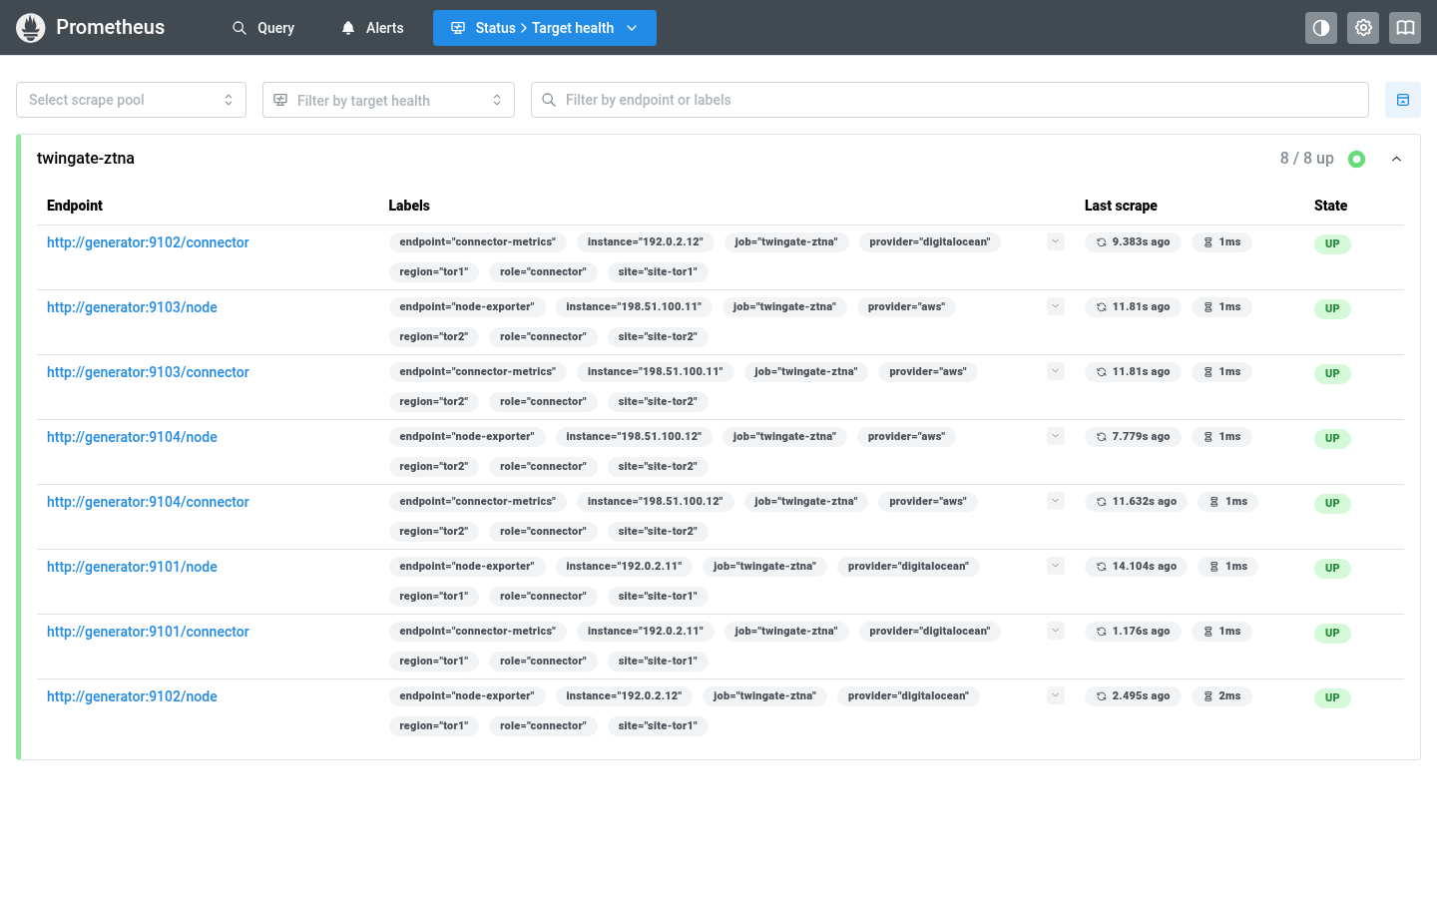Expand labels for generator:9104/connector row
Image resolution: width=1437 pixels, height=898 pixels.
click(x=1056, y=501)
